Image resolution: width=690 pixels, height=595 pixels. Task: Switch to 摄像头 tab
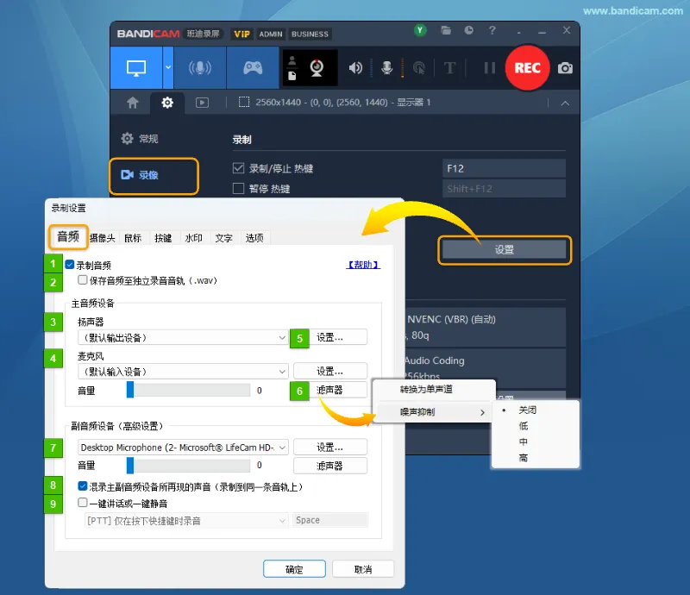103,238
